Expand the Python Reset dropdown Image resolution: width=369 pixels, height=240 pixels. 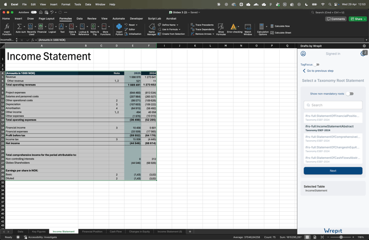pos(137,25)
